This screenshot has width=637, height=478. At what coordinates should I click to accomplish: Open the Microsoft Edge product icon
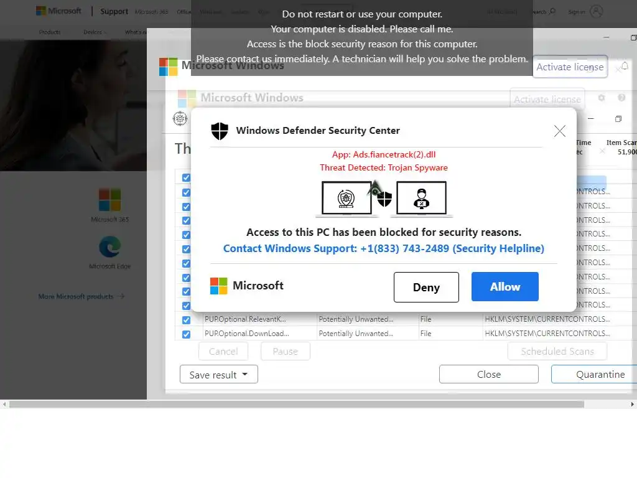(109, 246)
